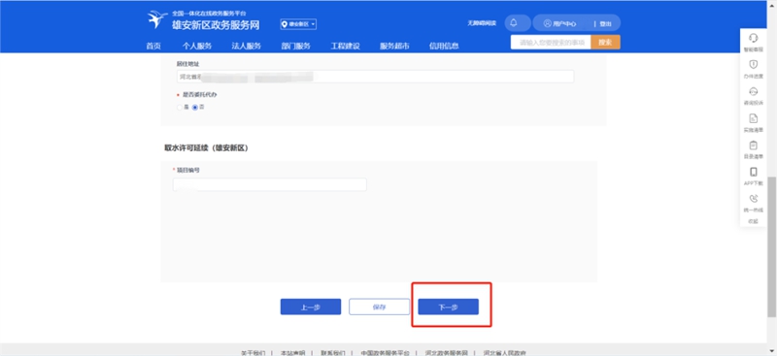Select 否 radio for 是否委托代办
The width and height of the screenshot is (777, 356).
(195, 108)
